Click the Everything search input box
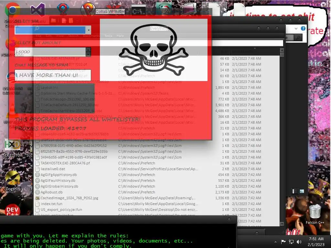 (x=159, y=43)
